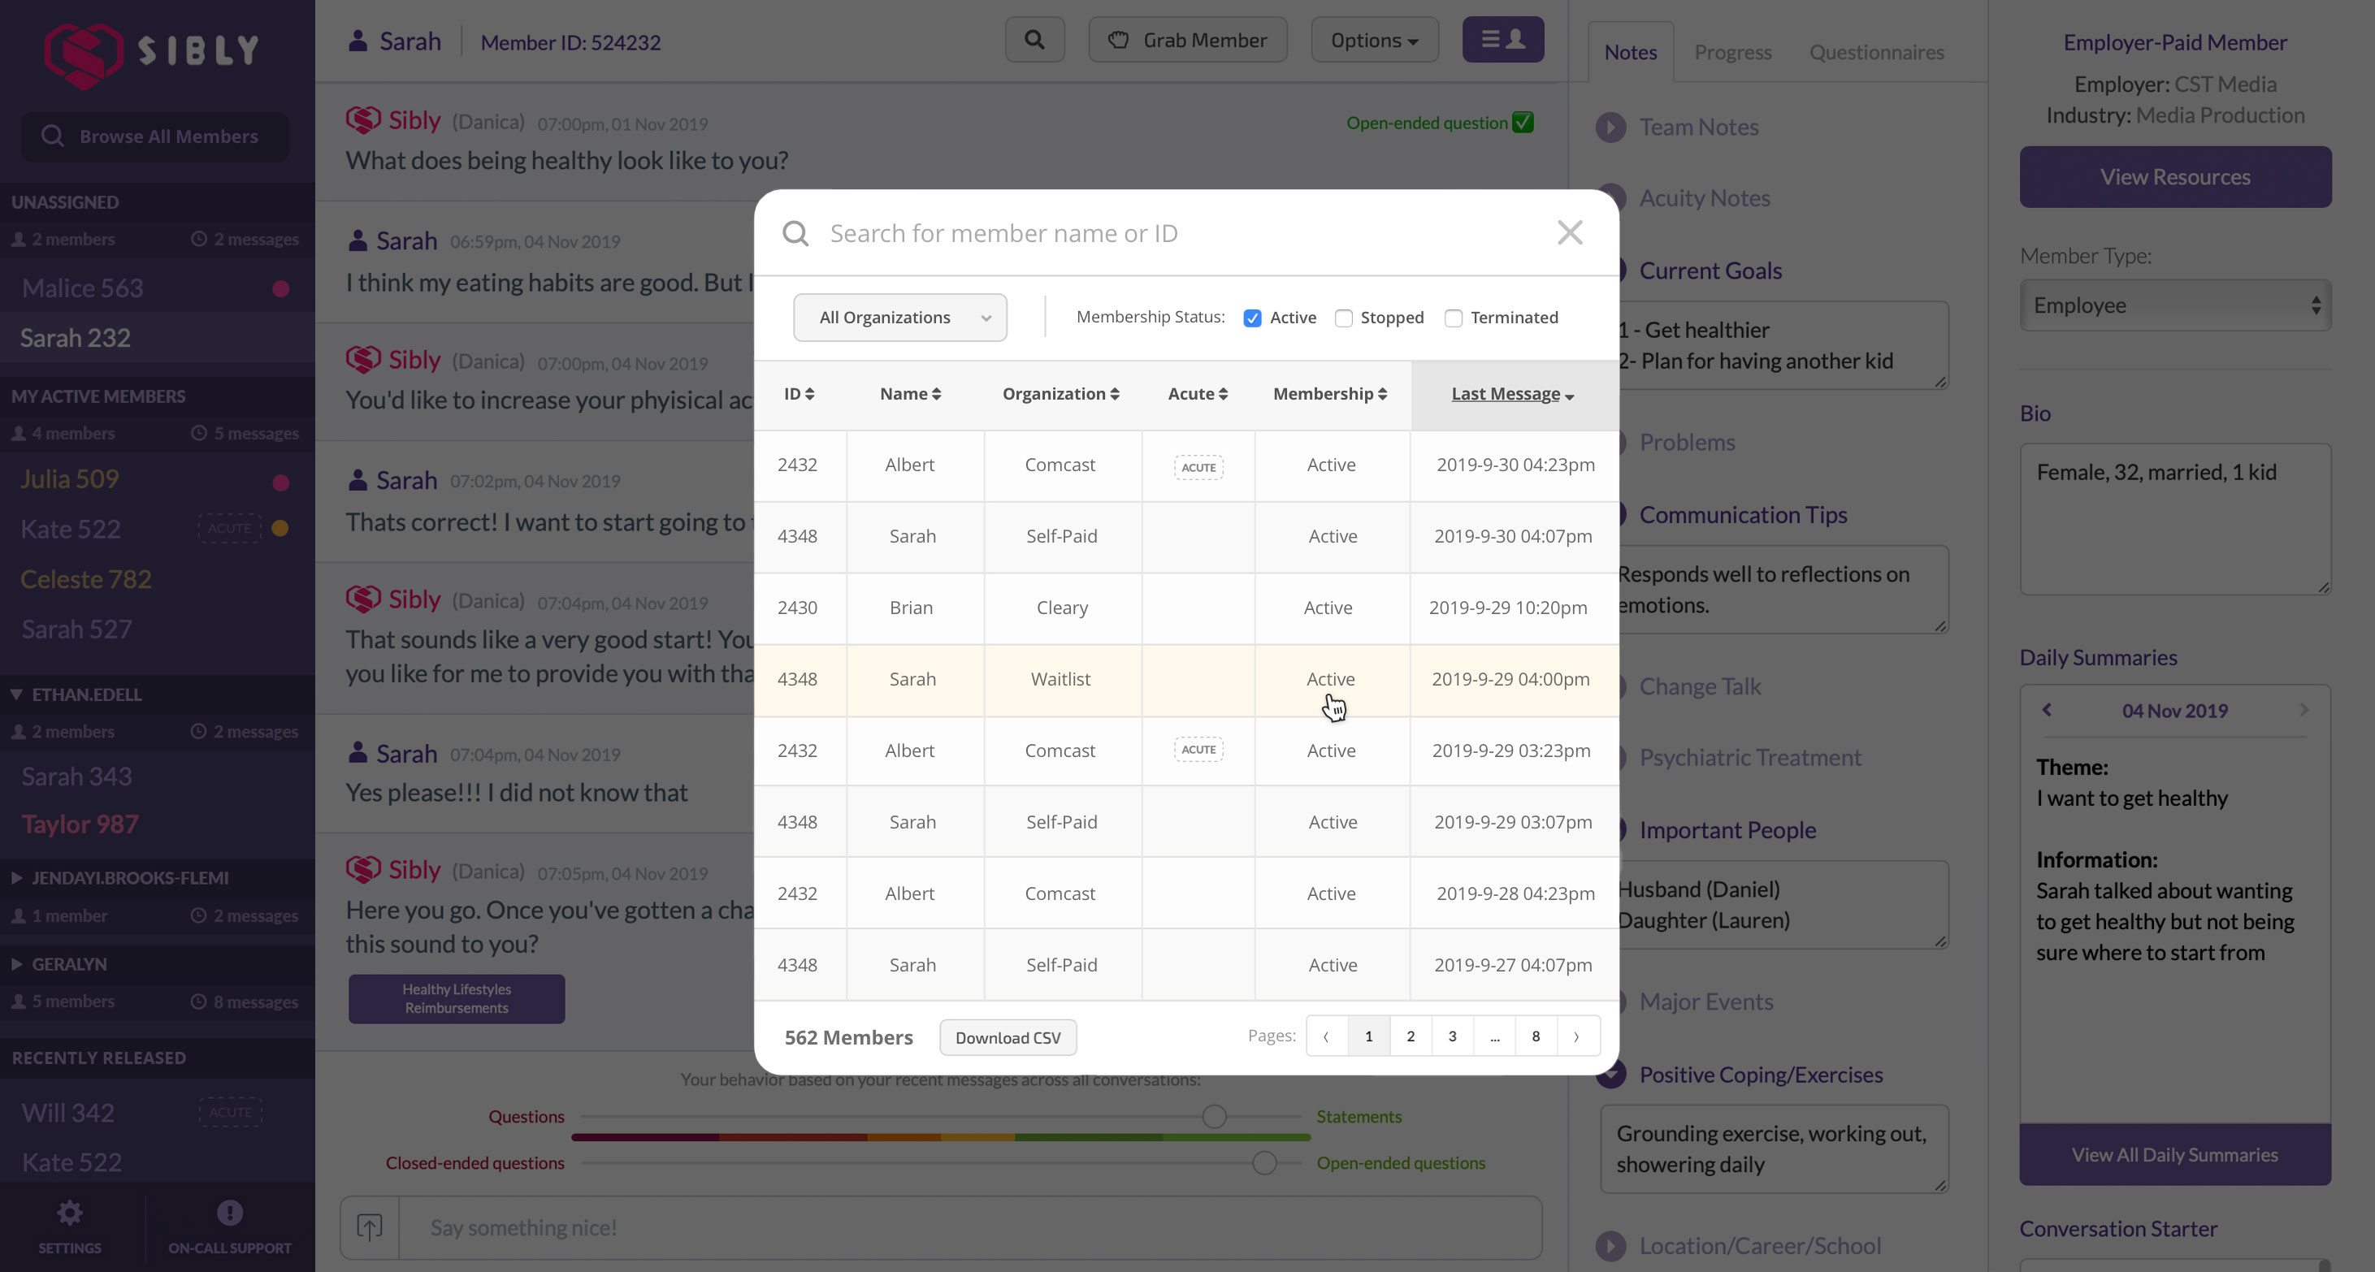
Task: Switch to the Questionnaires tab
Action: (1876, 53)
